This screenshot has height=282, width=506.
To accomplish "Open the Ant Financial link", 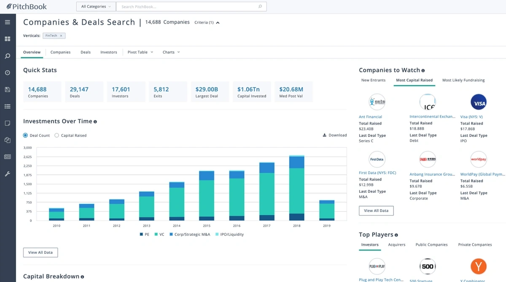I will click(371, 117).
